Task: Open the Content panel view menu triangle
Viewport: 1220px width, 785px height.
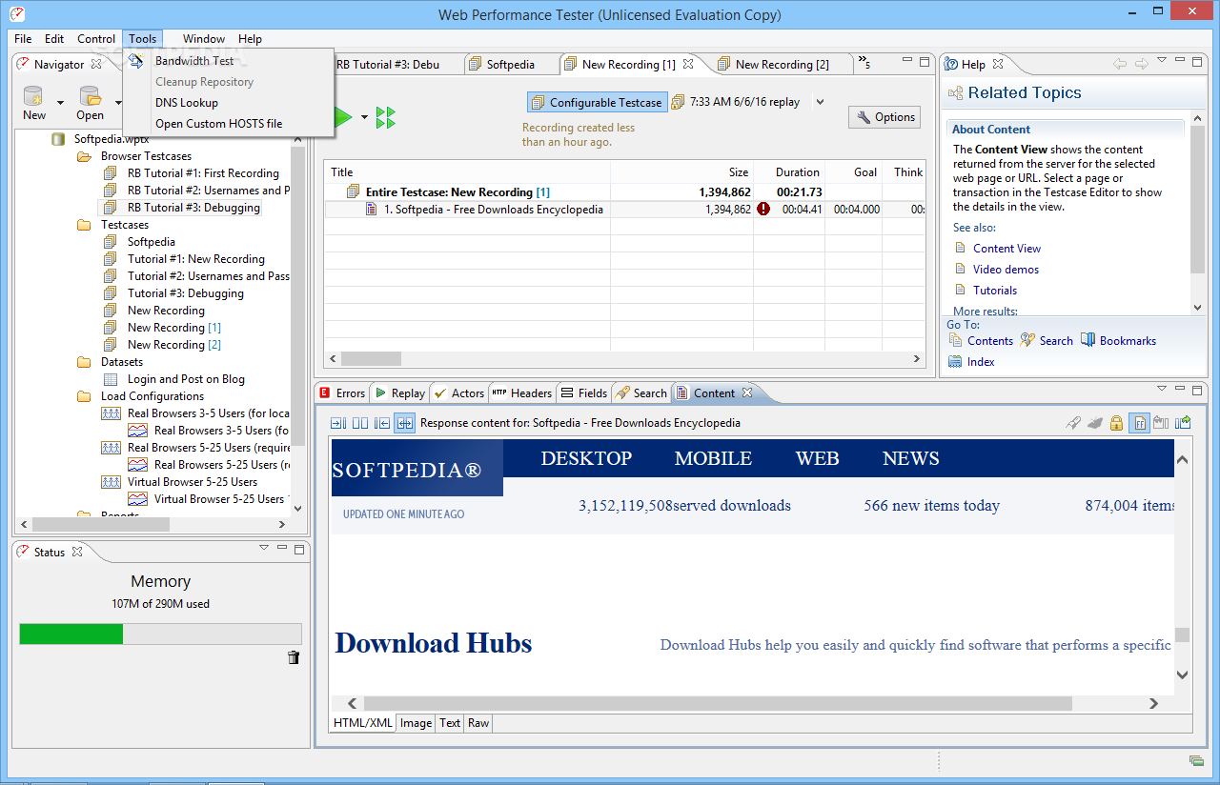Action: point(1162,389)
